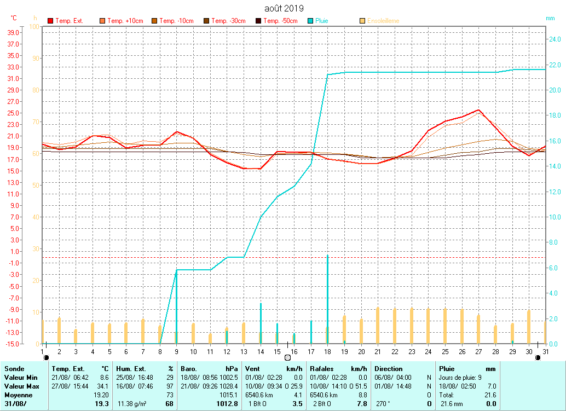566x411 pixels.
Task: Click the Temp. -10cm legend swatch
Action: tap(154, 21)
